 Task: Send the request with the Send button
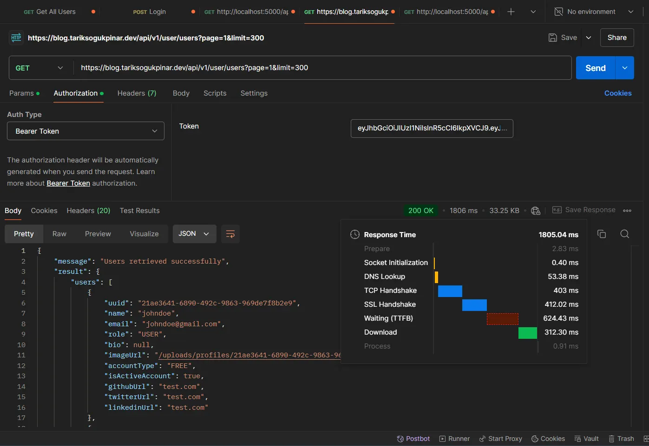point(596,68)
